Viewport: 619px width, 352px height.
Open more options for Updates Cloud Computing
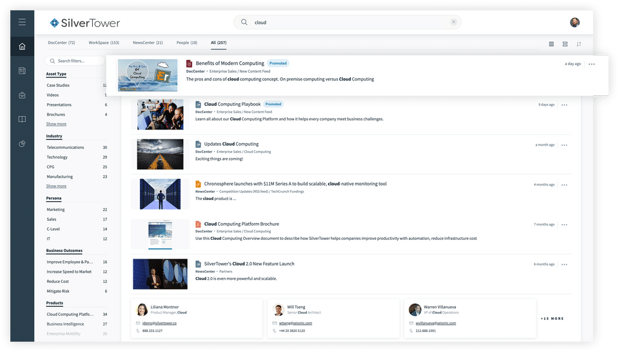point(564,145)
